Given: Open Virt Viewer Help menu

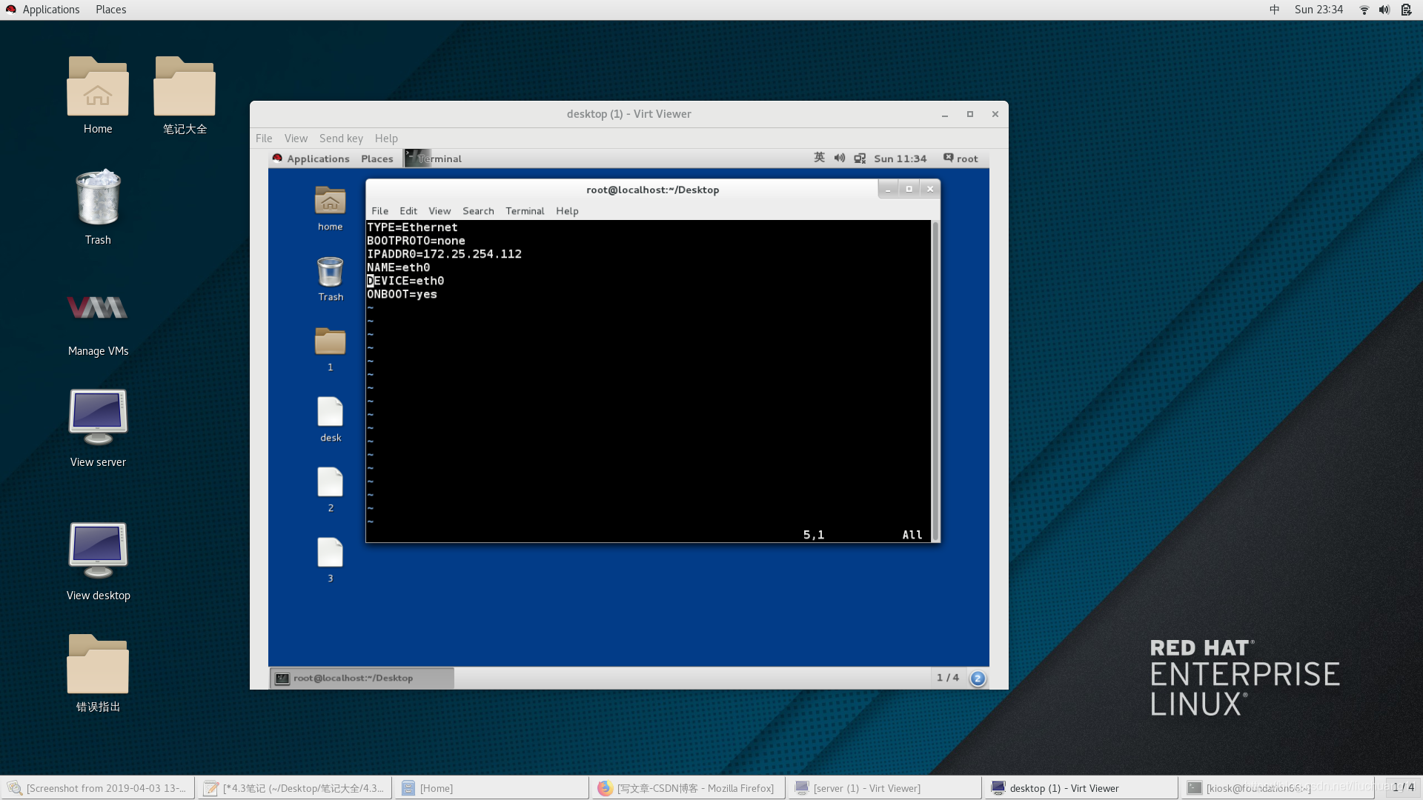Looking at the screenshot, I should click(386, 139).
